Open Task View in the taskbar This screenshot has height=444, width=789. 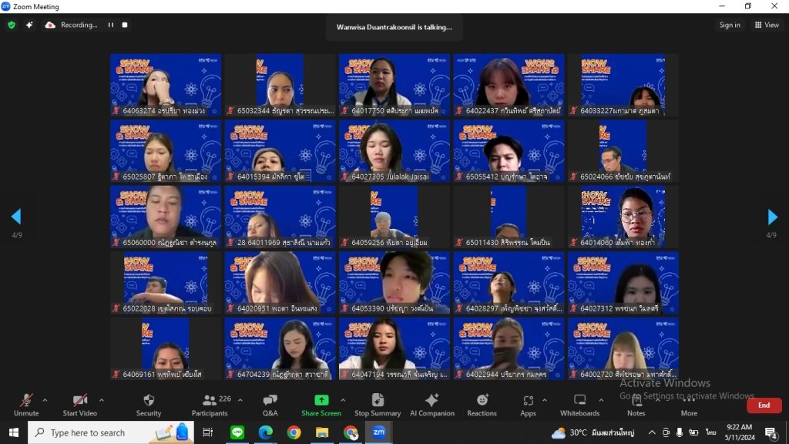(207, 432)
